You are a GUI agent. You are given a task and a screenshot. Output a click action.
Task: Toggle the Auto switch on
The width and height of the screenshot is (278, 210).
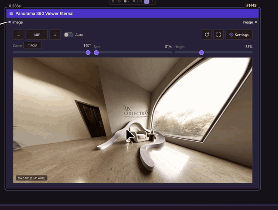(x=69, y=35)
